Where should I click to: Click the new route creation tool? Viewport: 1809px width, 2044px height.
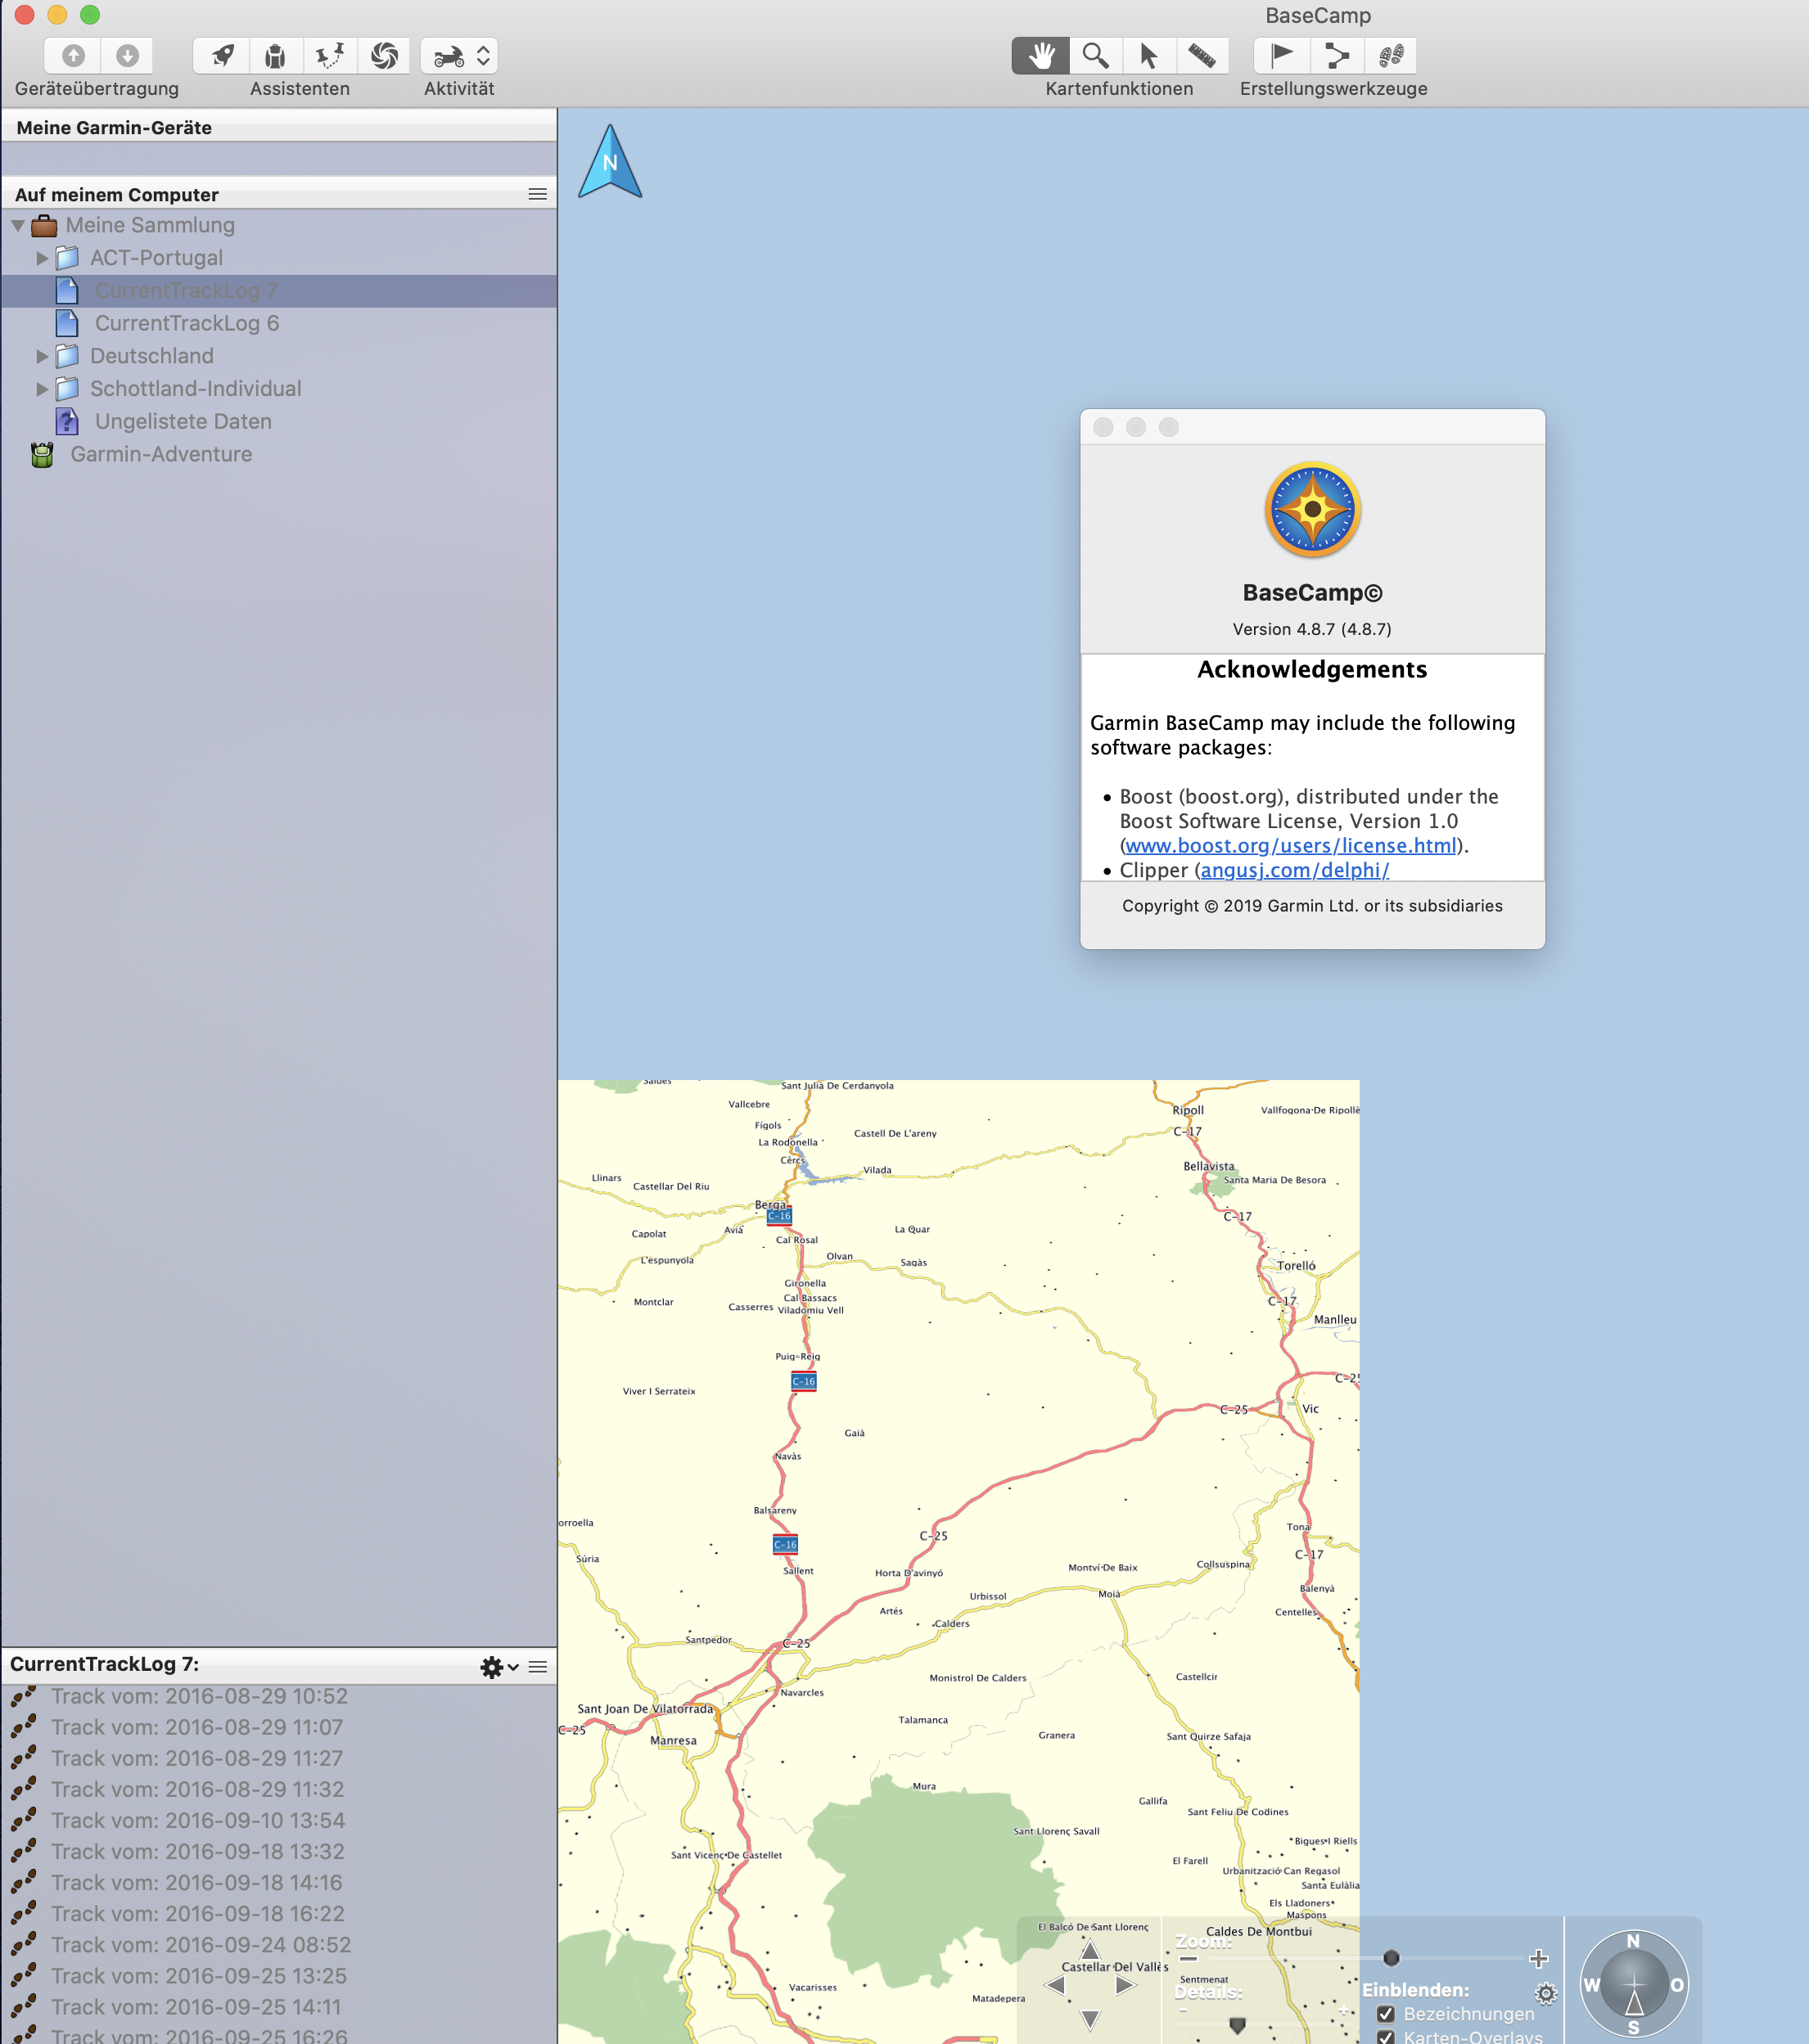pos(1336,56)
